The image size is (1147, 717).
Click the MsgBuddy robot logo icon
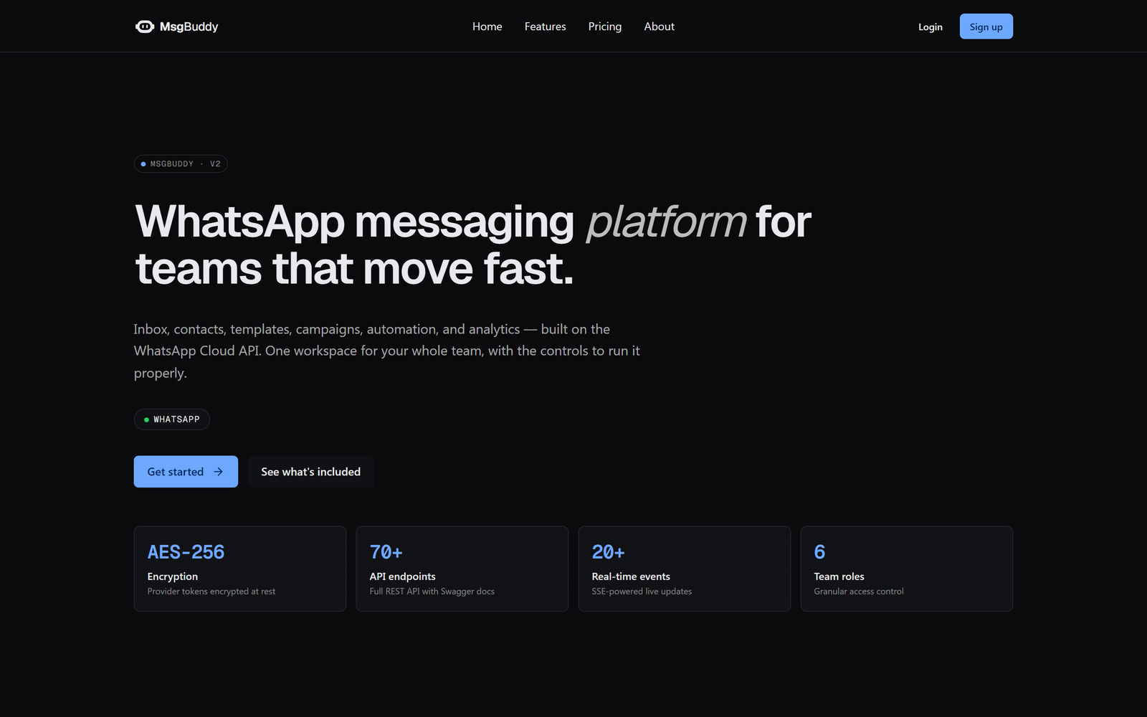pyautogui.click(x=145, y=27)
